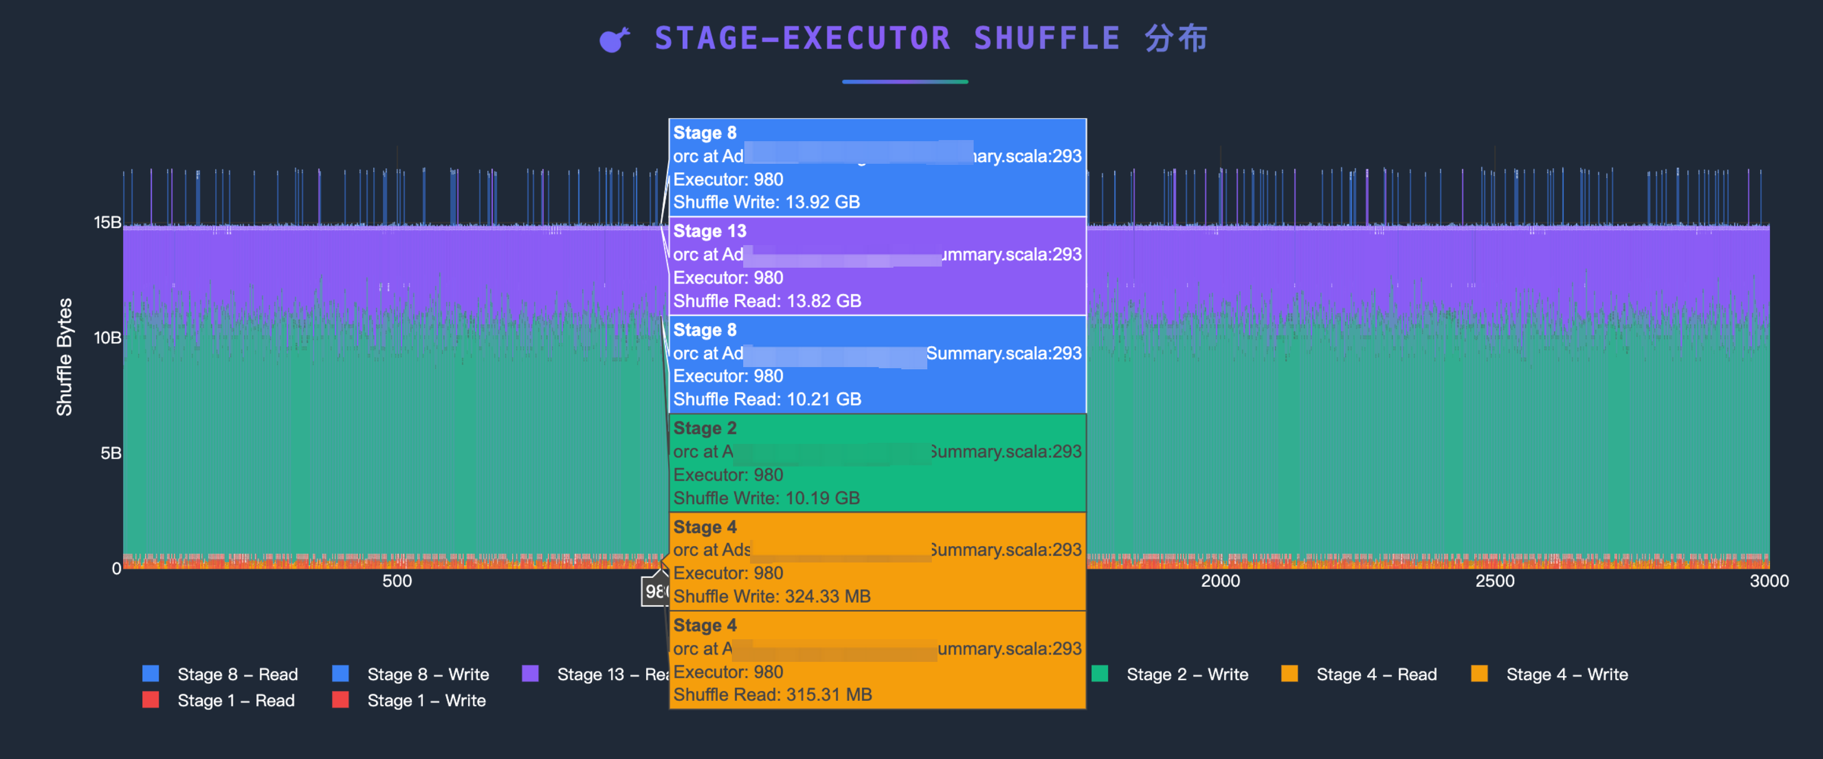The height and width of the screenshot is (759, 1823).
Task: Click the 2000 x-axis tick label
Action: coord(1220,581)
